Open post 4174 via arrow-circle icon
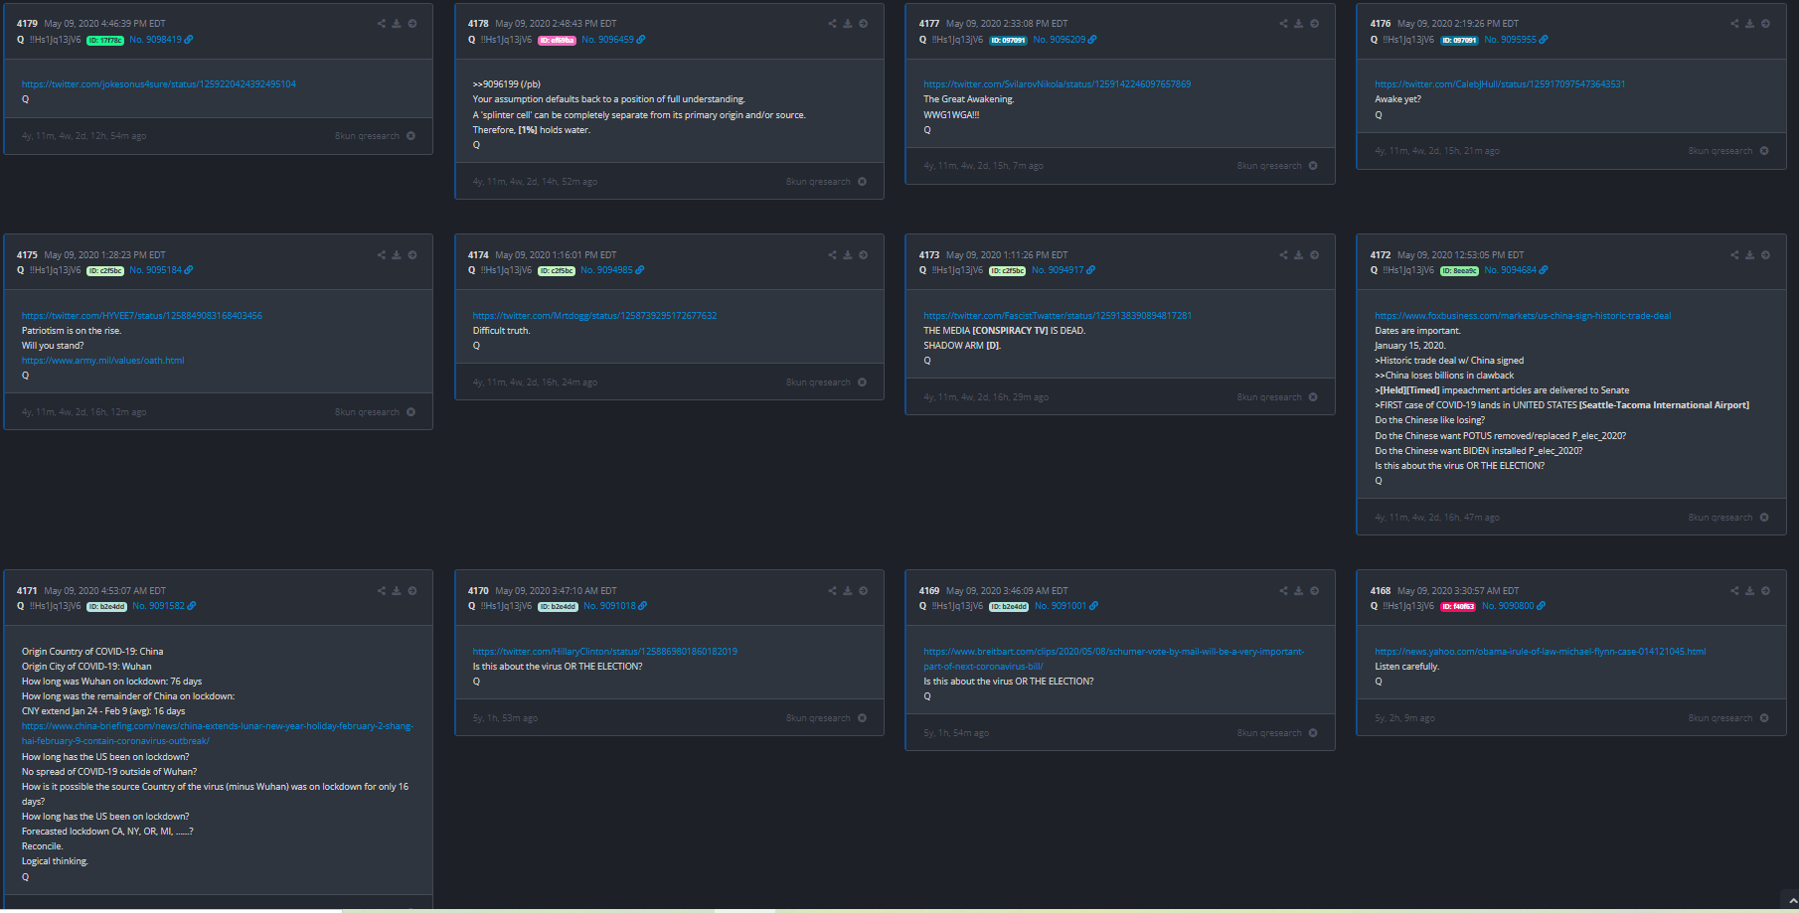 point(863,255)
